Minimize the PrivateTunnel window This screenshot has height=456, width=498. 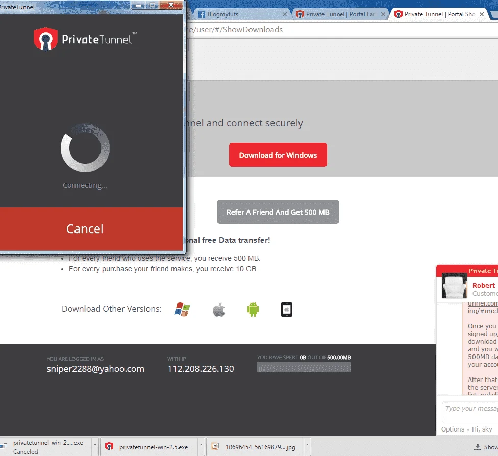[138, 5]
